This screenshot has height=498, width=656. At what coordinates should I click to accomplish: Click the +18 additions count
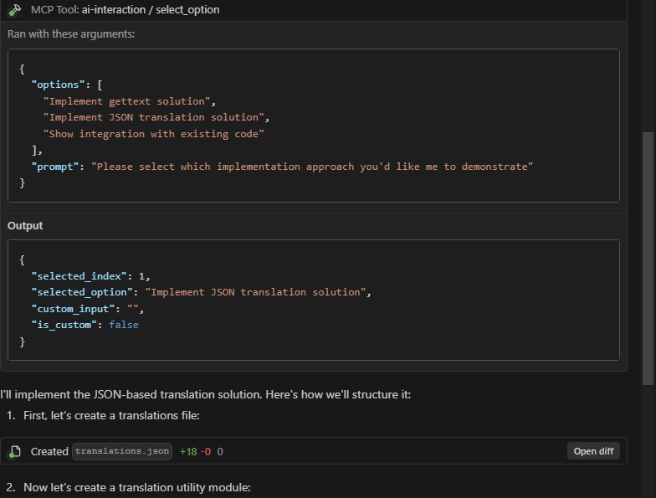tap(187, 451)
